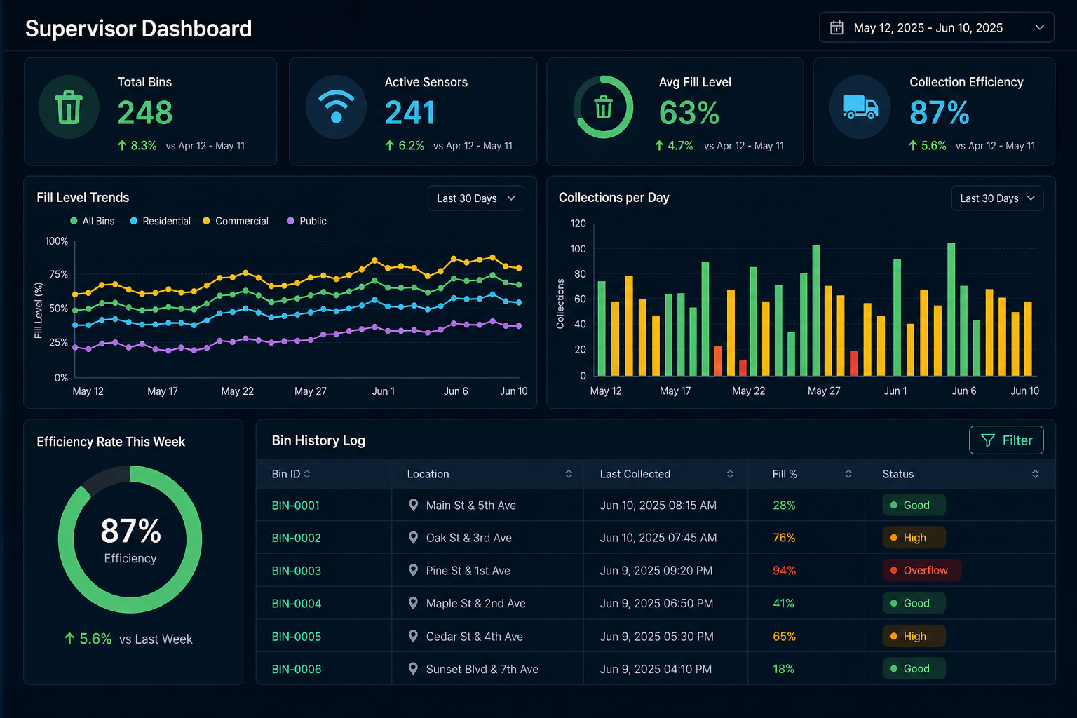
Task: Sort table by Last Collected arrows
Action: (x=730, y=474)
